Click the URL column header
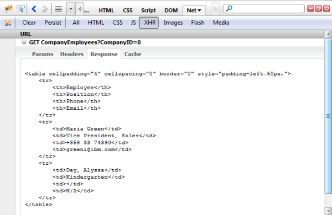This screenshot has width=332, height=215. (25, 34)
